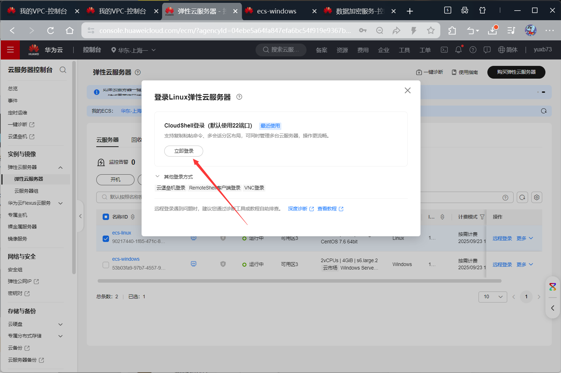Open the feedback message icon in top bar
The image size is (561, 373).
[x=487, y=50]
